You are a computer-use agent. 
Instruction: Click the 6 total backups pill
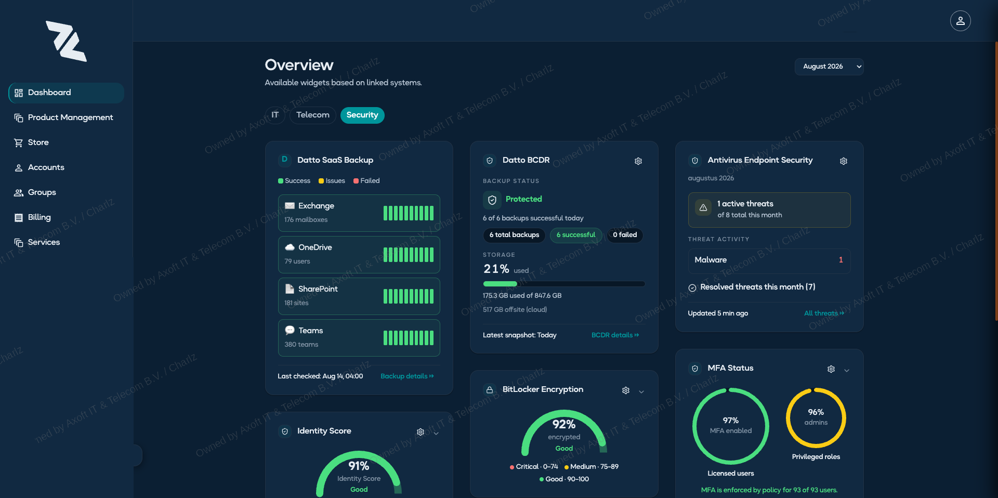[x=514, y=235]
